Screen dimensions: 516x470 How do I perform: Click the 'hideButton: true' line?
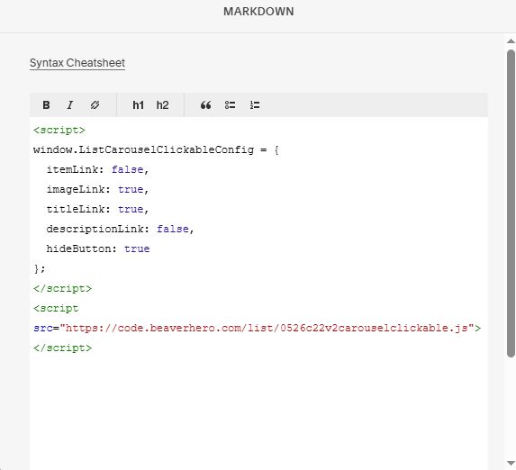[98, 249]
